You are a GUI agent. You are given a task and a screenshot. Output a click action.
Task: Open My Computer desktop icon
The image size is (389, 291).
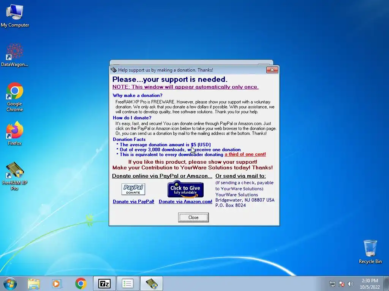pyautogui.click(x=15, y=15)
